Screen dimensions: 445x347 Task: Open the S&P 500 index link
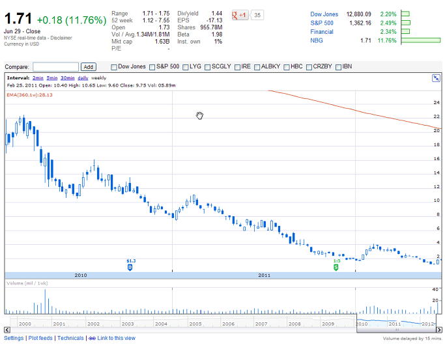(322, 23)
